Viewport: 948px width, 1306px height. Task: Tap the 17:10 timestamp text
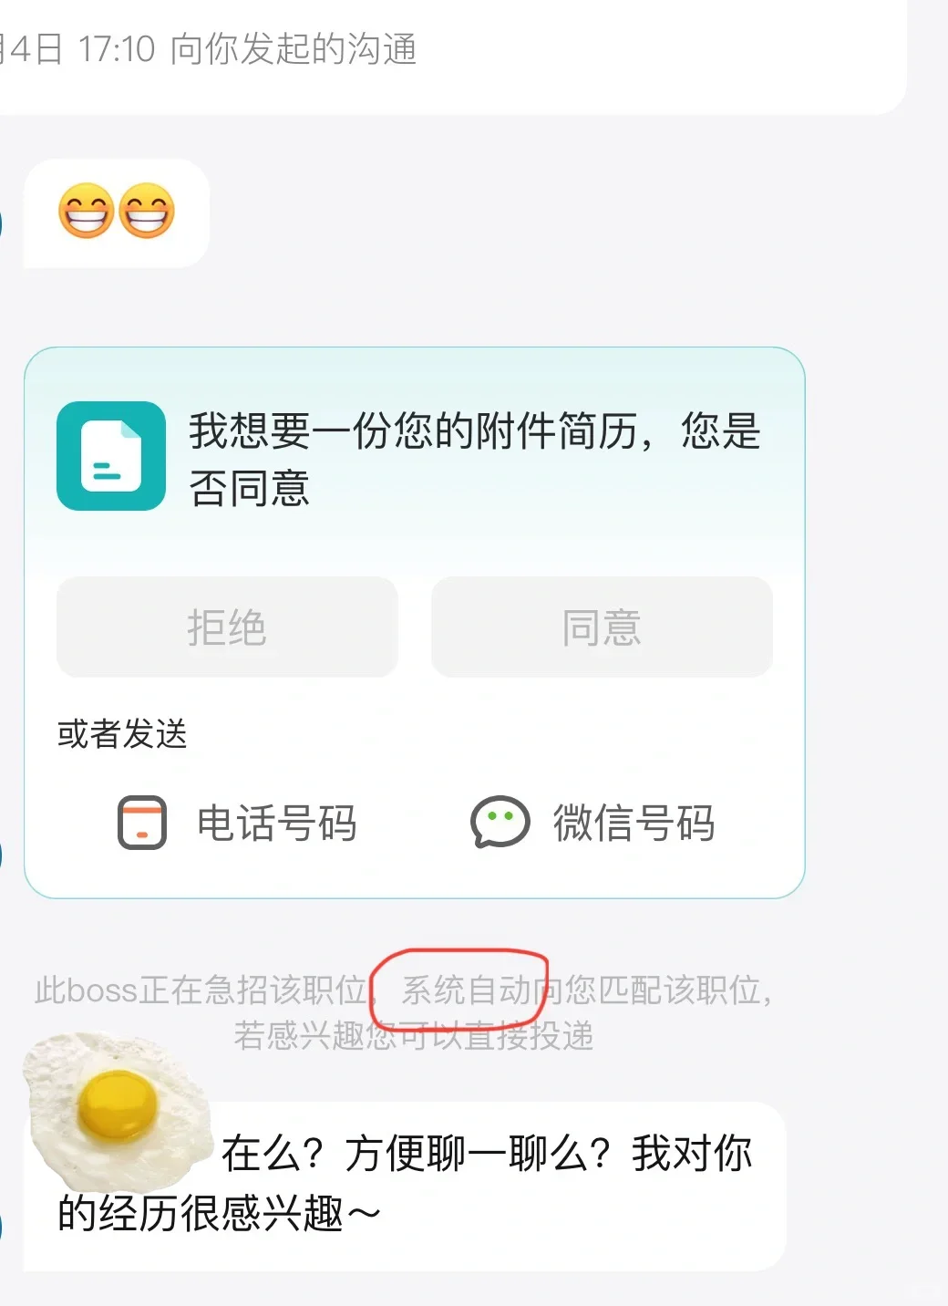pos(117,49)
